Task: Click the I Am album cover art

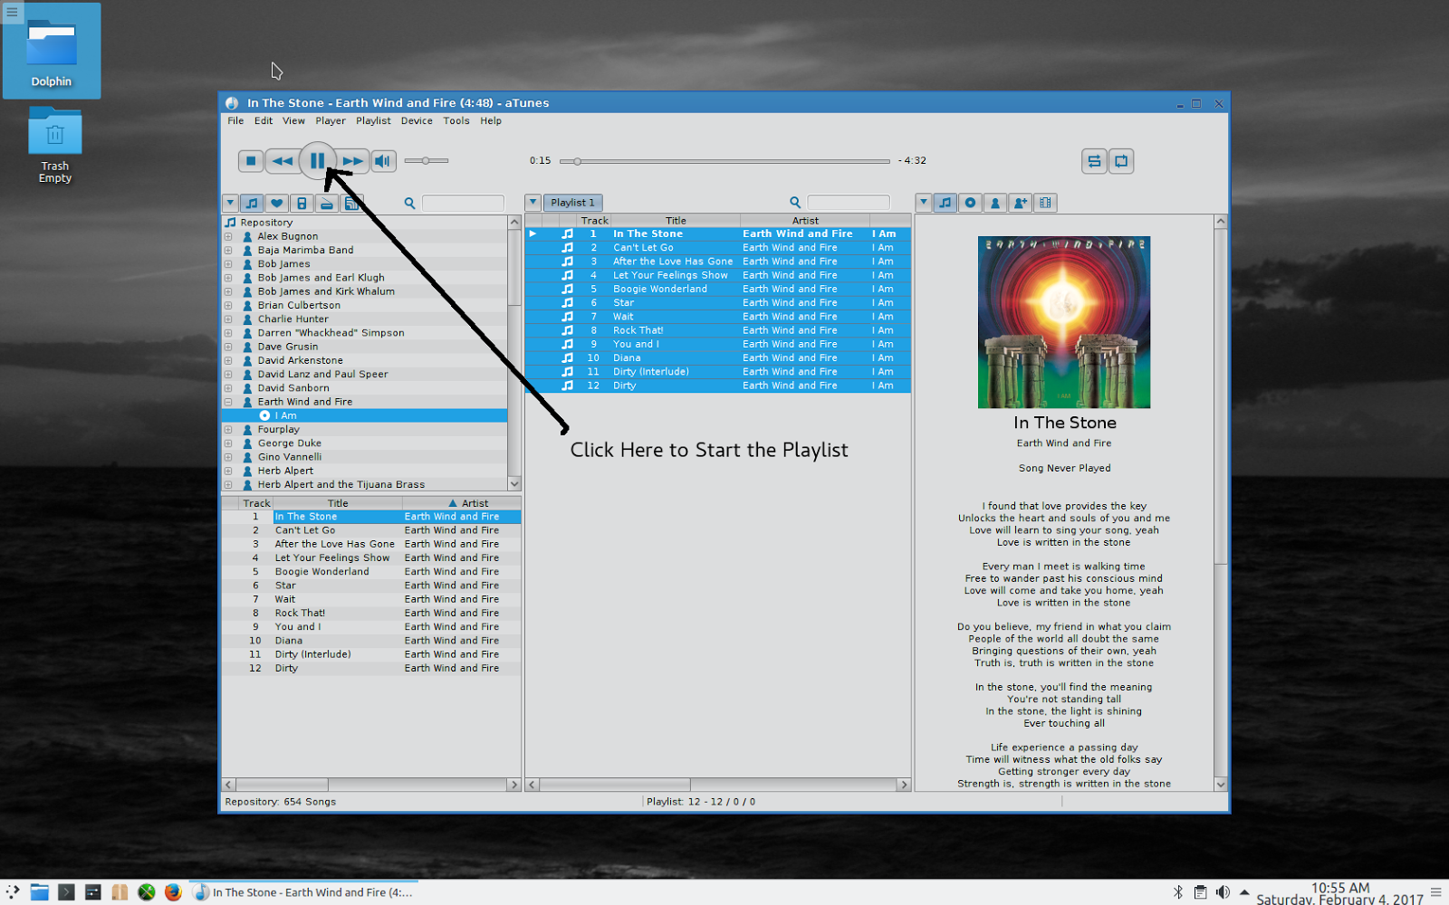Action: (x=1064, y=322)
